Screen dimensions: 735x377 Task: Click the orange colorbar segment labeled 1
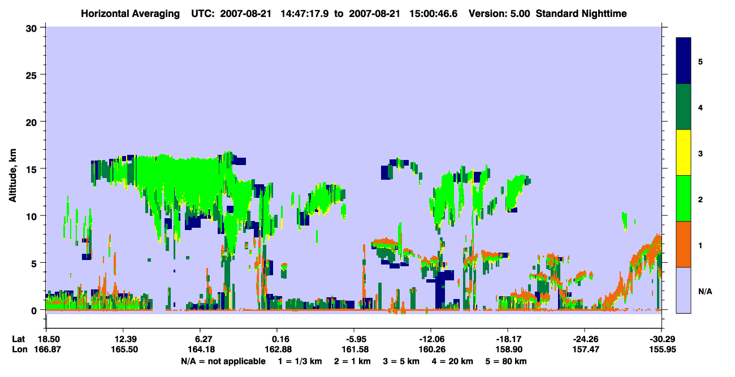pos(684,244)
